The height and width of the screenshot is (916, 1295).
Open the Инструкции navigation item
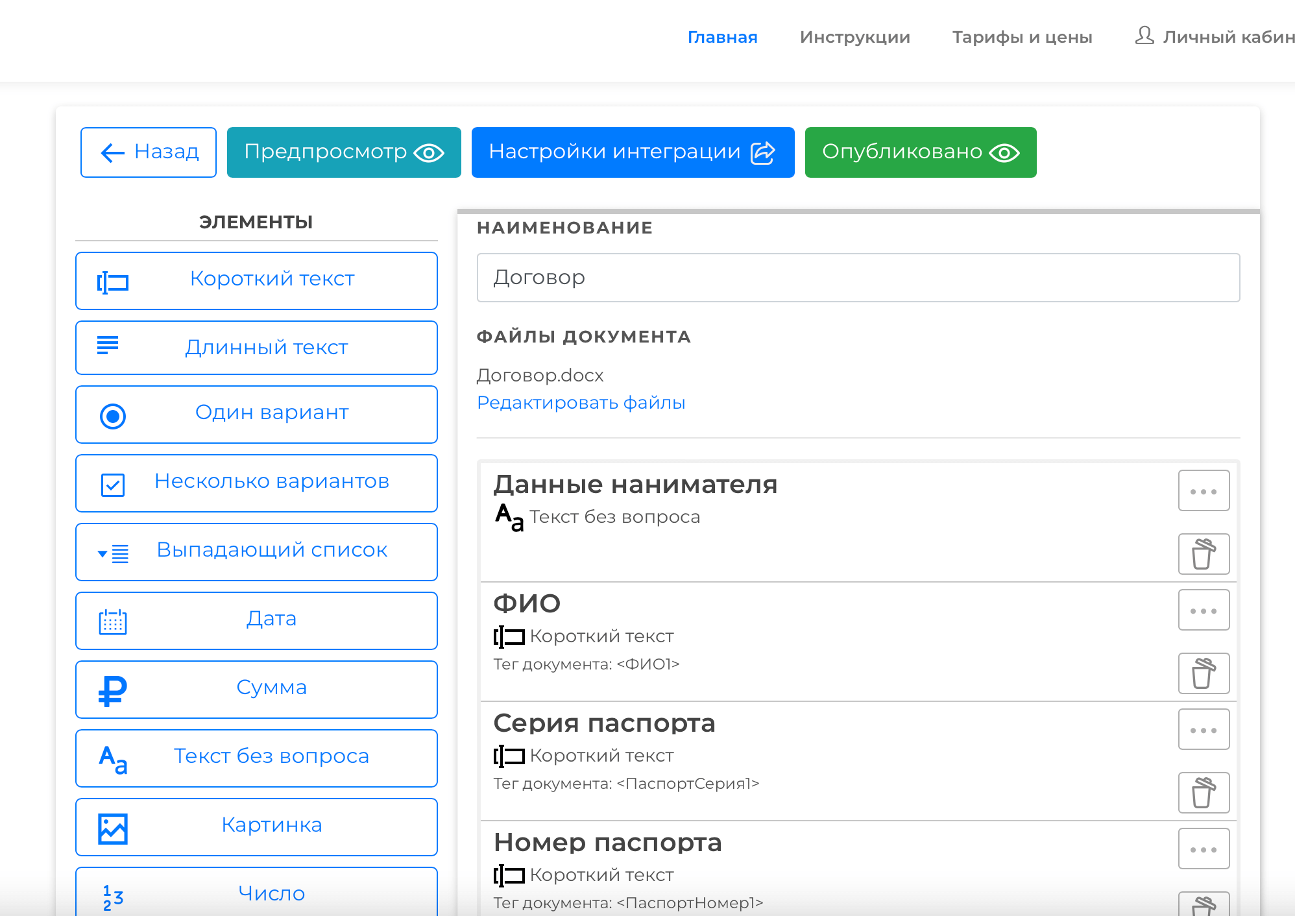(x=855, y=37)
